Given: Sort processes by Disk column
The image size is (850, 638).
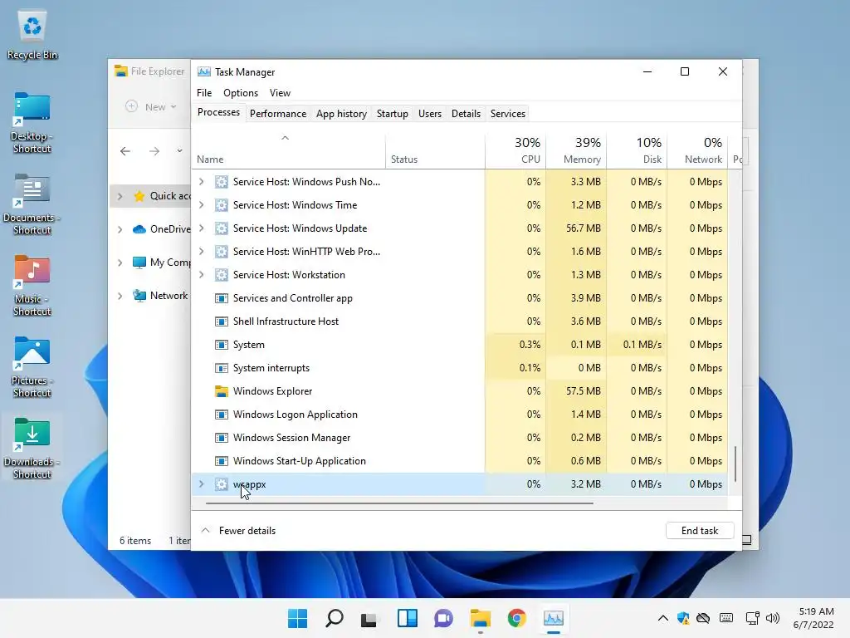Looking at the screenshot, I should [x=637, y=150].
